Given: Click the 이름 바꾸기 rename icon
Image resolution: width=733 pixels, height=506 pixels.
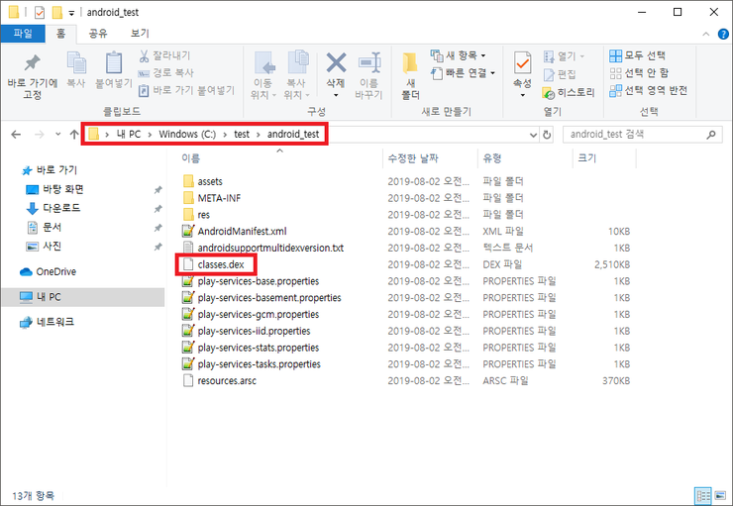Looking at the screenshot, I should click(x=369, y=64).
